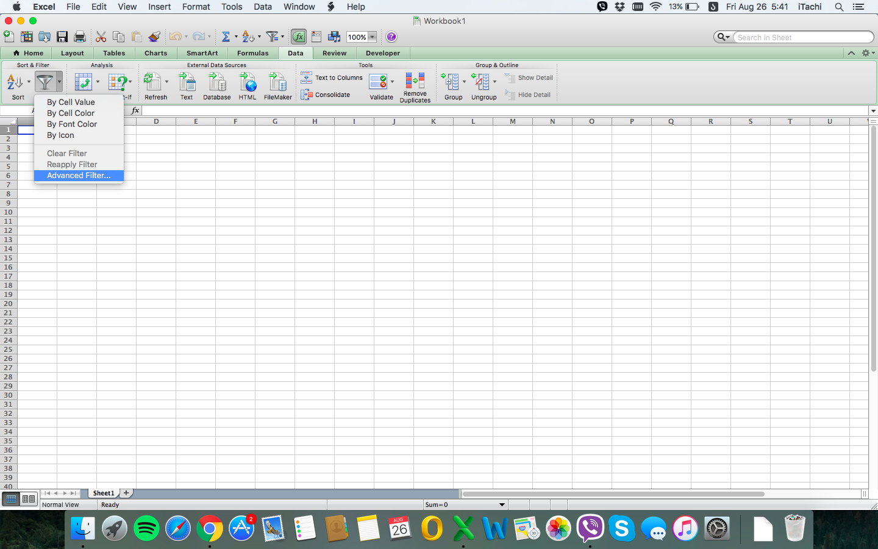Click Remove Duplicates tool

415,87
